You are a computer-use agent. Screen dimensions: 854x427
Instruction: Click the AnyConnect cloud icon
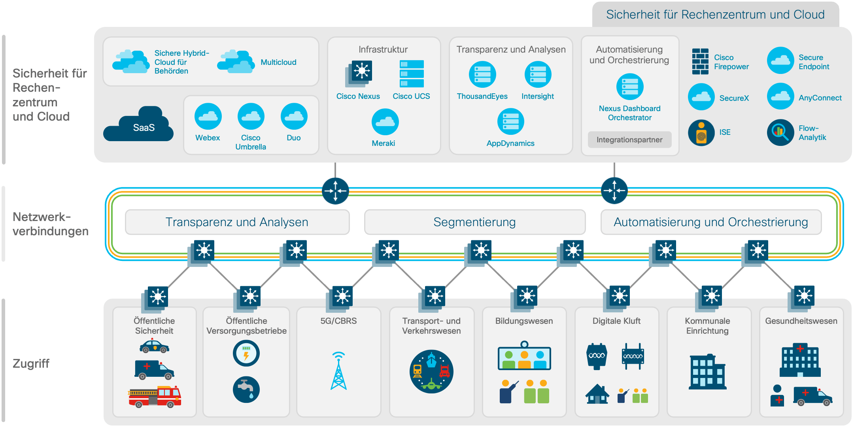click(x=780, y=96)
